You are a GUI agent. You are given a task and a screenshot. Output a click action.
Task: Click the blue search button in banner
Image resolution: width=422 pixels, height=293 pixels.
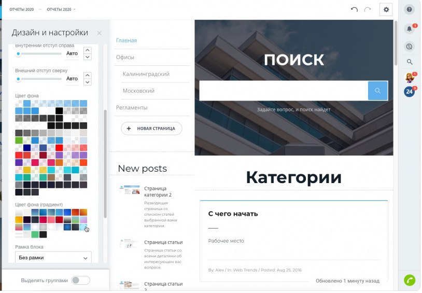click(377, 90)
